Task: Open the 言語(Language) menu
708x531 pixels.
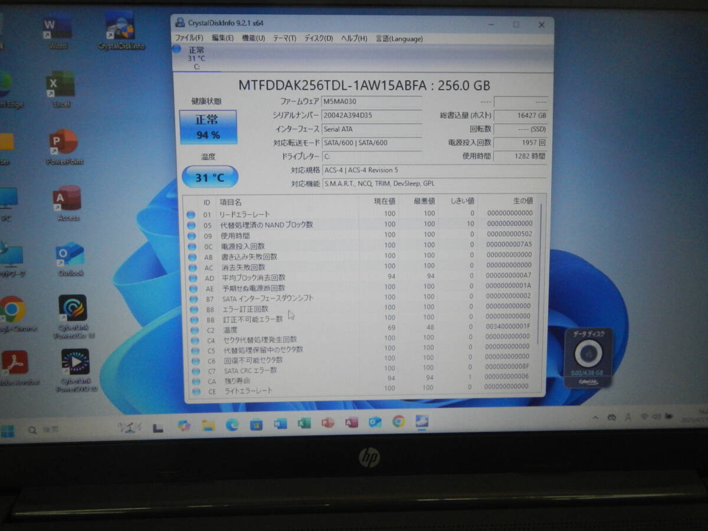Action: pyautogui.click(x=399, y=38)
